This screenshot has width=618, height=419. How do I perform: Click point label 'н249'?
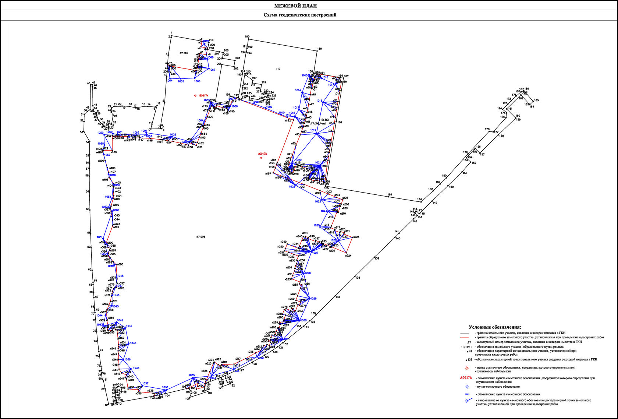[x=284, y=242]
